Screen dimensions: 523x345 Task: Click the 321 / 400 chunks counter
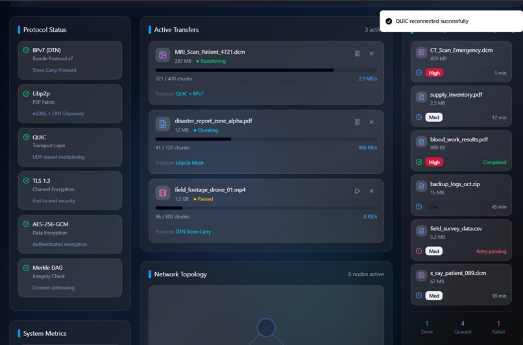point(173,78)
